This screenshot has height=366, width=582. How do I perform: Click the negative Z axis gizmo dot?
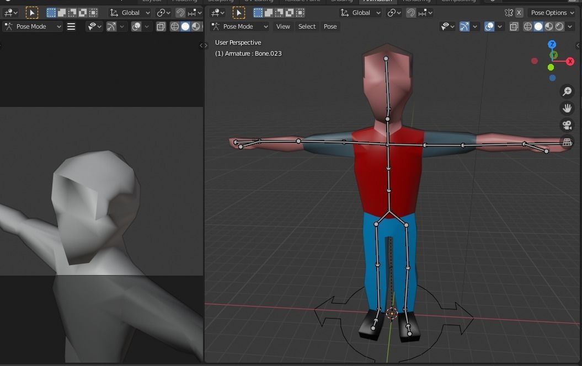click(552, 78)
